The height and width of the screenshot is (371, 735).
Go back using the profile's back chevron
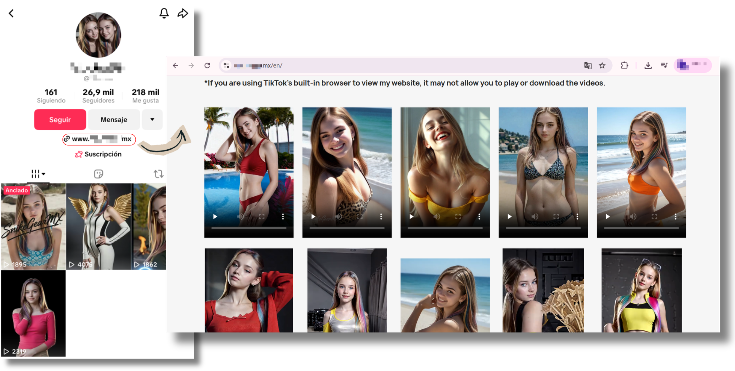[x=11, y=14]
